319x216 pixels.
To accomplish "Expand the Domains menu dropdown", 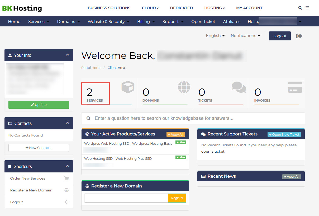I will (68, 22).
